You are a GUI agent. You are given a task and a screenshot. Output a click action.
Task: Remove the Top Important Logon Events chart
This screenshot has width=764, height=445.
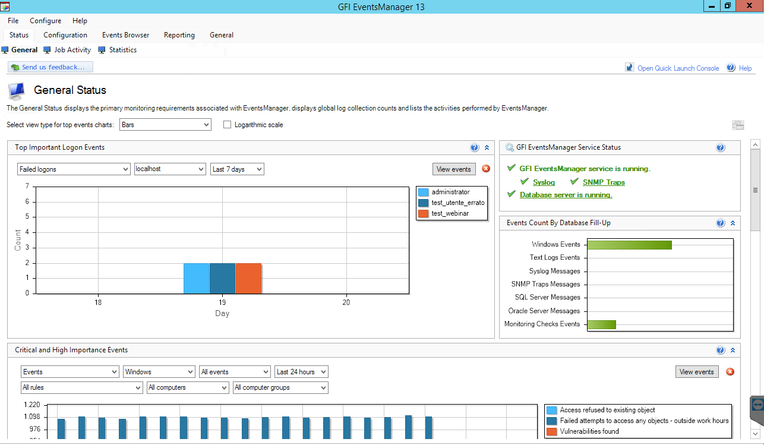tap(486, 169)
